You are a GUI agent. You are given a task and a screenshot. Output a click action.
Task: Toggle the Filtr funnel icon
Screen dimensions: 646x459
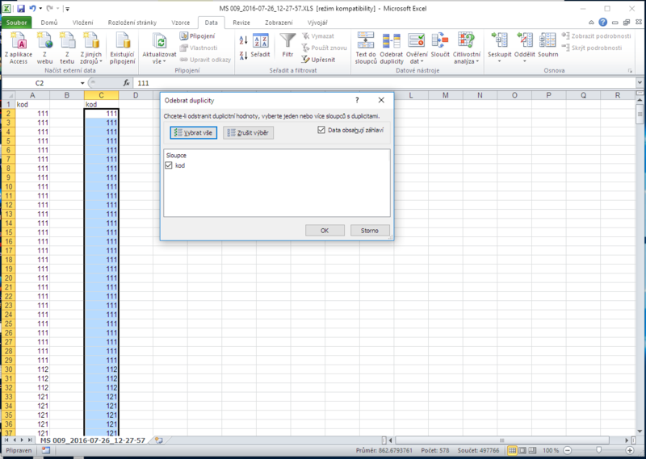(x=287, y=46)
